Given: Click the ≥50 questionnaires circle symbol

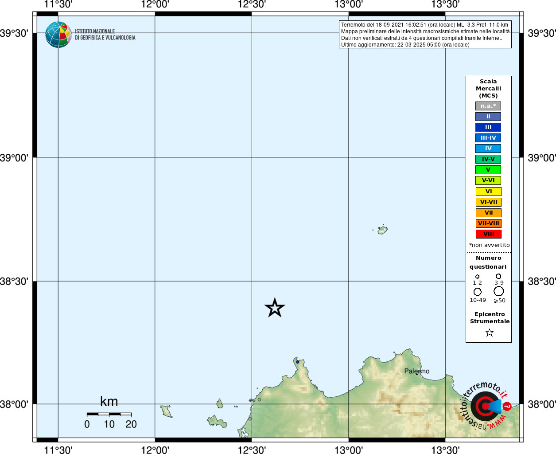Looking at the screenshot, I should click(499, 291).
